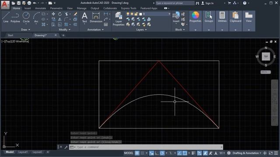Select the Scale tool in Modify panel
280x157 pixels.
click(60, 24)
